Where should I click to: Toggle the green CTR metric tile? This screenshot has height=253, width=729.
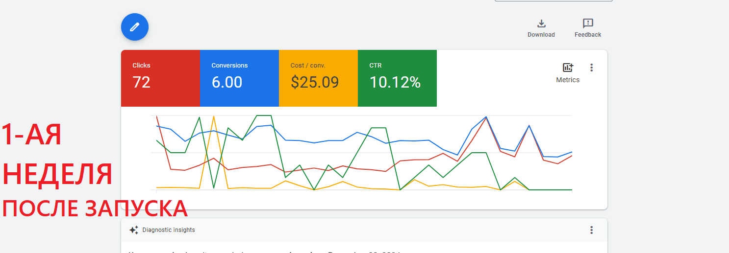click(x=397, y=78)
